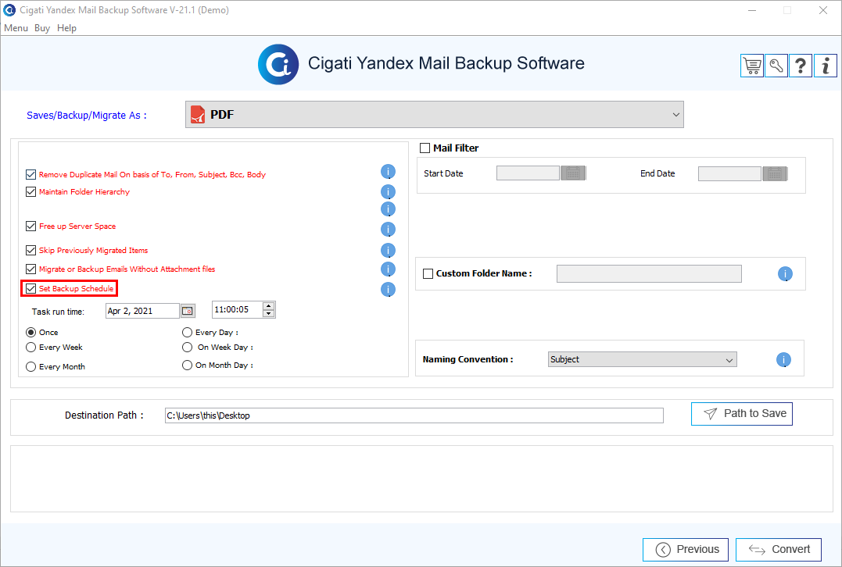Screen dimensions: 842x567
Task: Open the Naming Convention Subject dropdown
Action: tap(642, 359)
